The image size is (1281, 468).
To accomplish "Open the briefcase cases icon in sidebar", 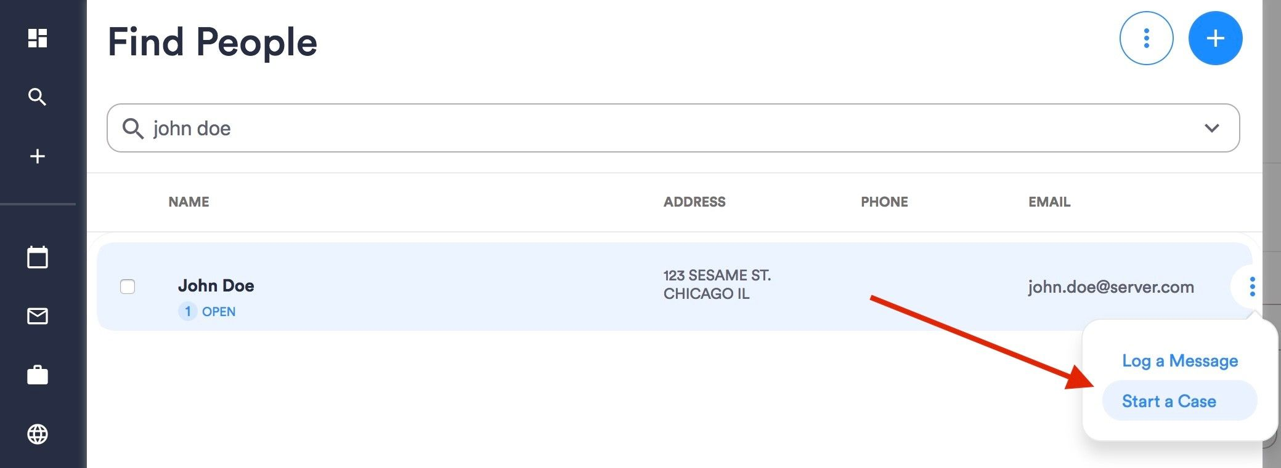I will (38, 375).
